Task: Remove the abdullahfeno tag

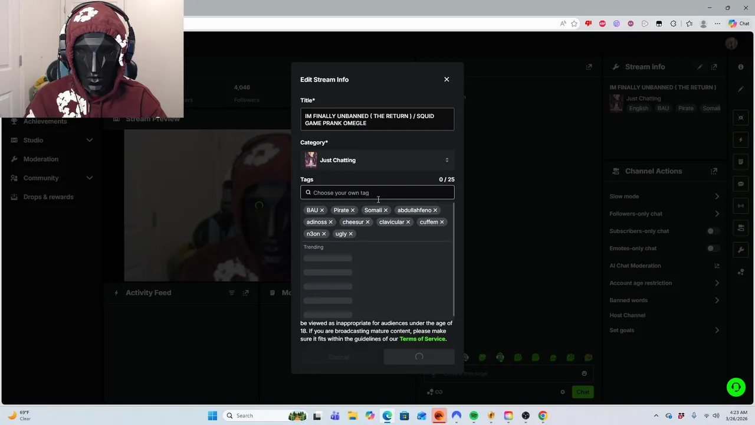Action: coord(435,210)
